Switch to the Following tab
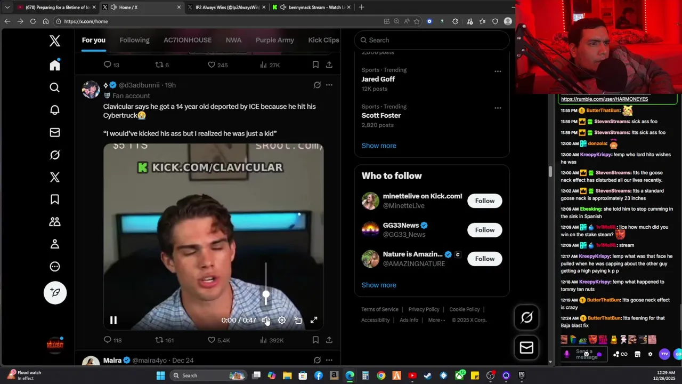Viewport: 682px width, 384px height. (134, 40)
